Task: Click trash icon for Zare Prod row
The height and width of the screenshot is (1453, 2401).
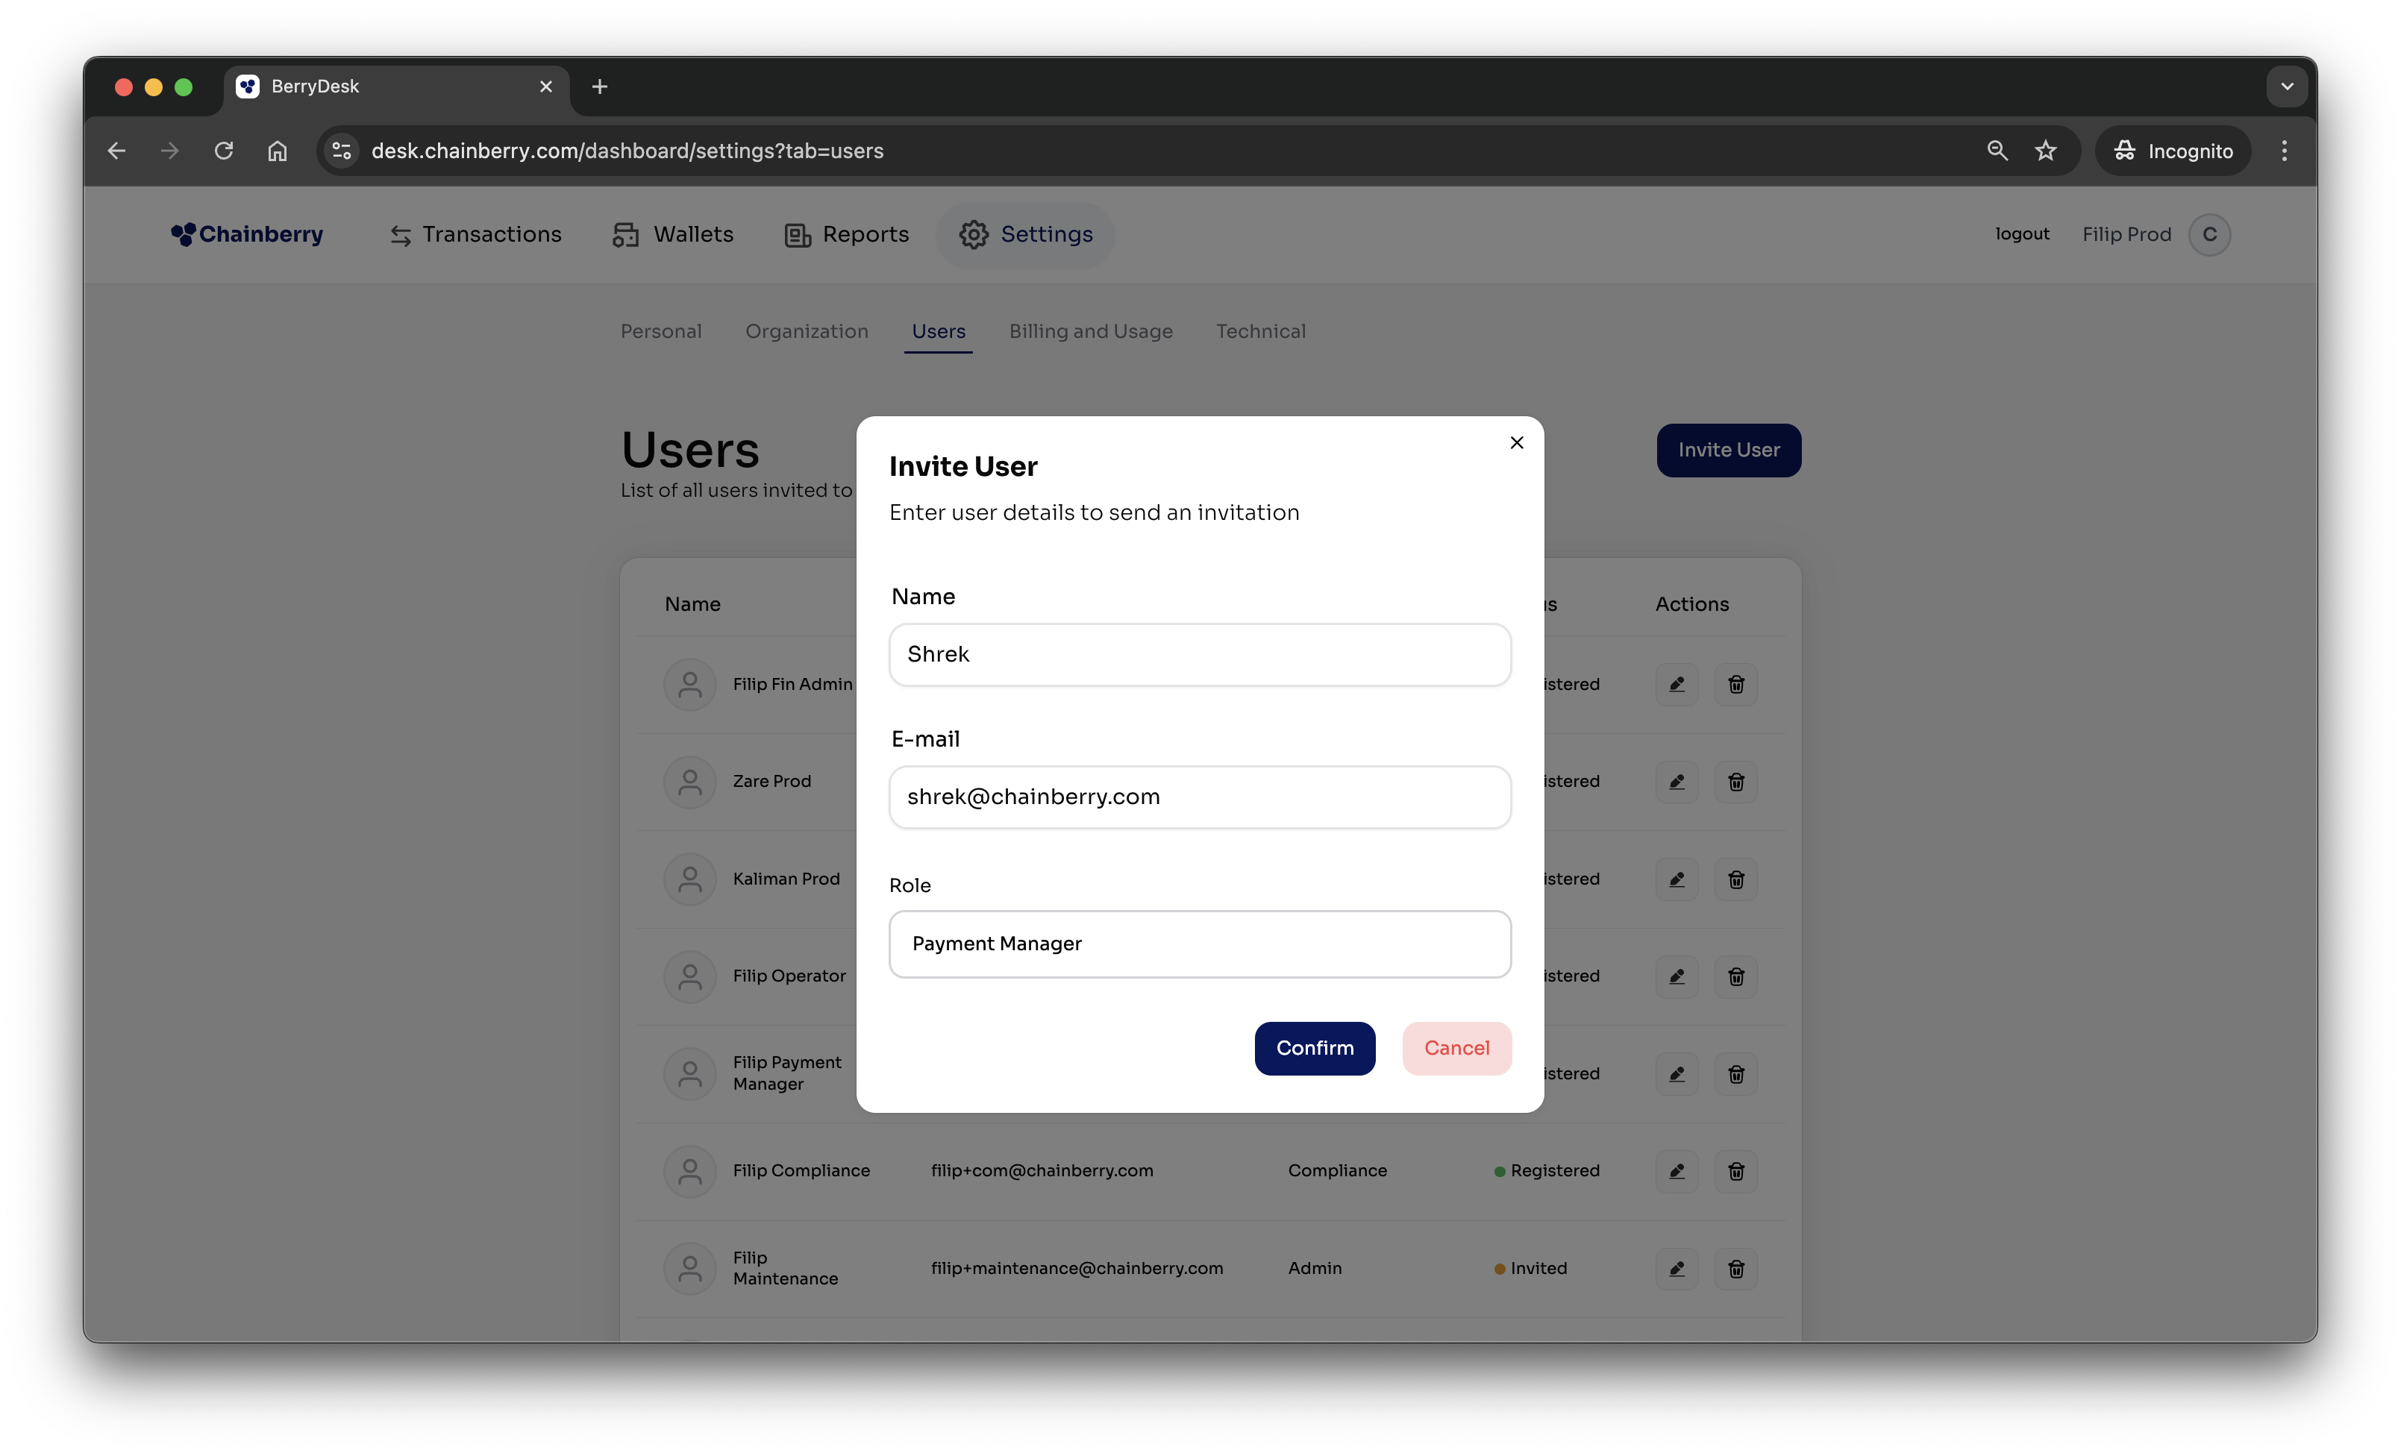Action: 1735,782
